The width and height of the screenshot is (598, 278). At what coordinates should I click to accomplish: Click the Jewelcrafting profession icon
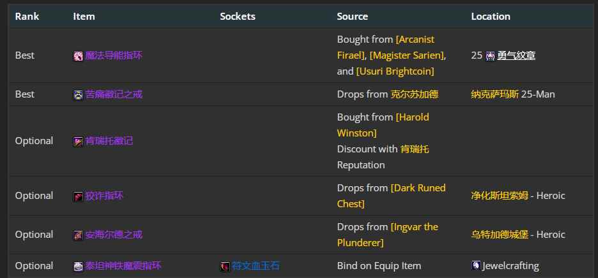click(476, 266)
